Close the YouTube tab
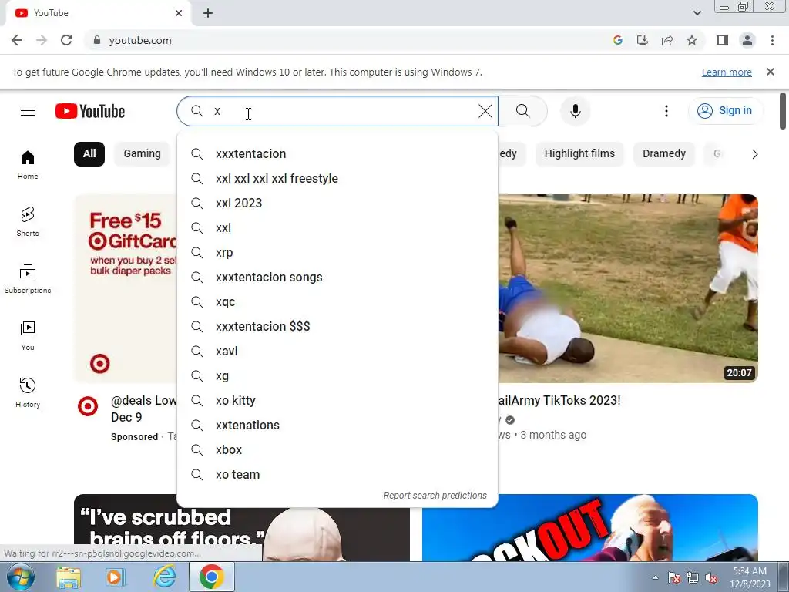789x592 pixels. [179, 13]
